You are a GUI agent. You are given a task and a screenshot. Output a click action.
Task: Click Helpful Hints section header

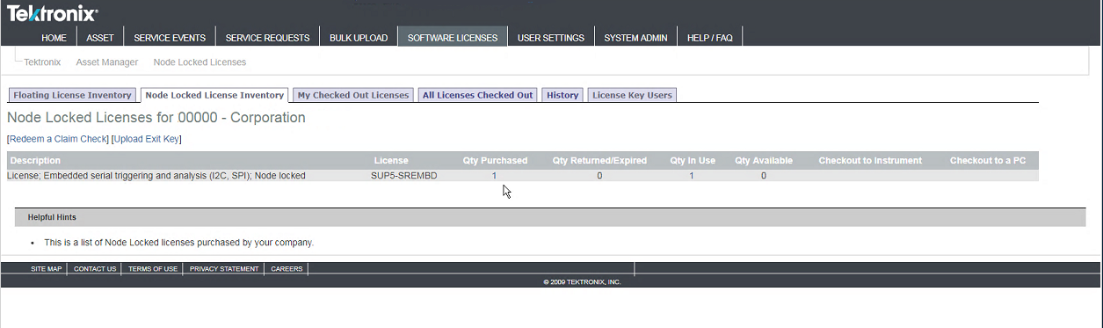(550, 217)
